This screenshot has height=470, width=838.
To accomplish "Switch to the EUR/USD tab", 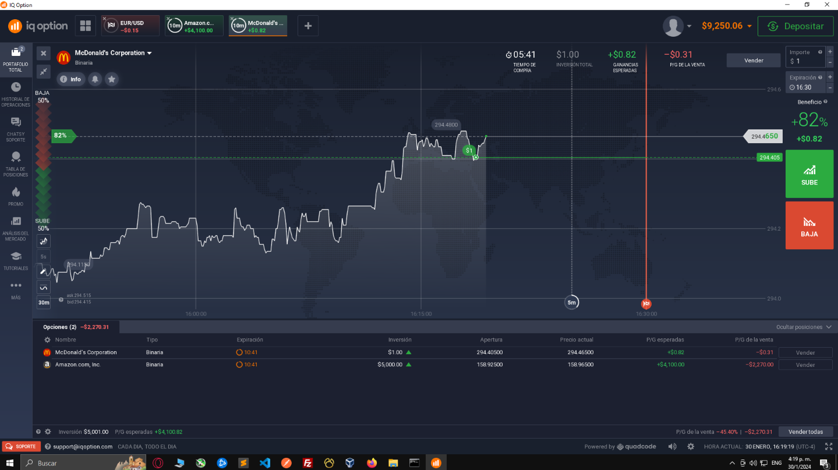I will point(130,26).
